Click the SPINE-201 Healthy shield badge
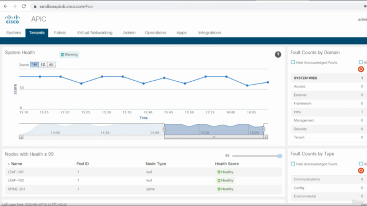The height and width of the screenshot is (206, 367). 225,189
